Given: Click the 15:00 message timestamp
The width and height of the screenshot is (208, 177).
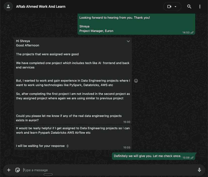Looking at the screenshot, I should pos(127,122).
